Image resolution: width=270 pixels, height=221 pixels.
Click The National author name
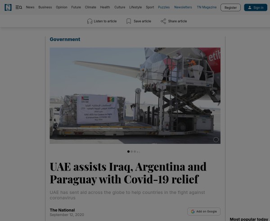pos(62,210)
